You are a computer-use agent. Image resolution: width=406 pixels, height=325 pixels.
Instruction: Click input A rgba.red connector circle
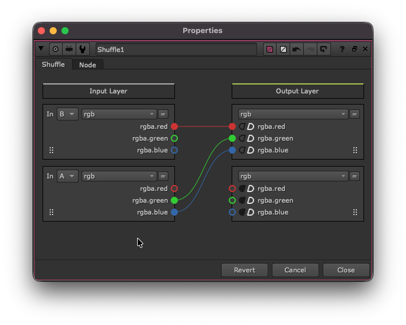point(174,188)
